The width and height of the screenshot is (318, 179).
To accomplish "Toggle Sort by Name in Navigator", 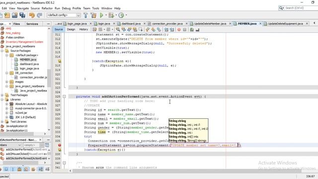I will click(x=40, y=169).
